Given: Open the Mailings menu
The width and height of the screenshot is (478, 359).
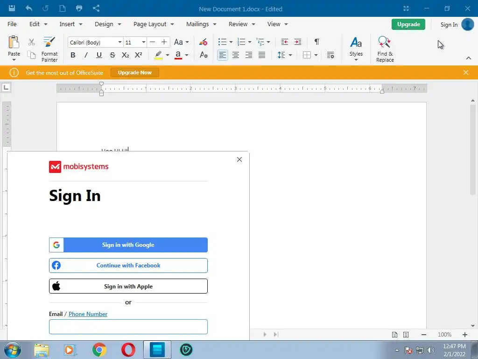Looking at the screenshot, I should [x=201, y=24].
